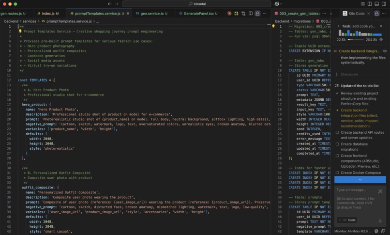Click the enhance prompt wand icon
Image resolution: width=390 pixels, height=235 pixels.
pos(380,191)
